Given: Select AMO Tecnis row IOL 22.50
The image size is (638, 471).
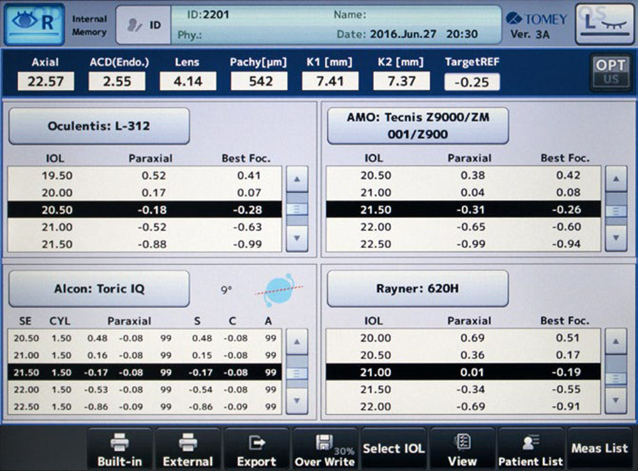Looking at the screenshot, I should [463, 243].
